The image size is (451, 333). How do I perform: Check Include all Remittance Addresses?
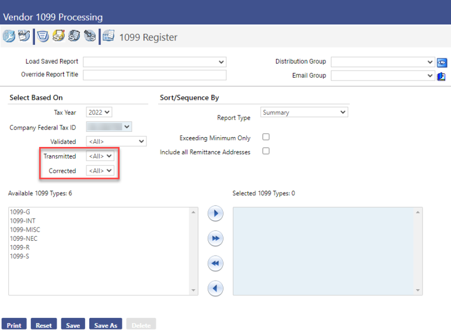pos(266,152)
